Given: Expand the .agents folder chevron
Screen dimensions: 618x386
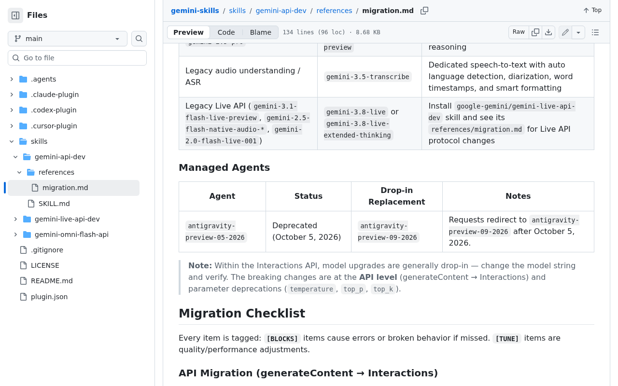Looking at the screenshot, I should pos(12,79).
